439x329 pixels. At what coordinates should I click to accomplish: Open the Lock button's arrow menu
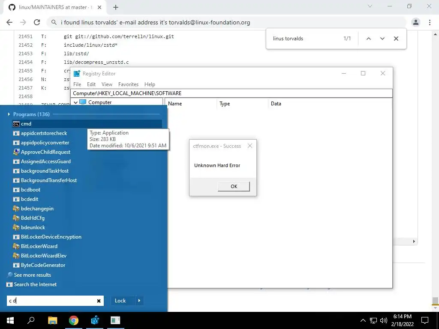click(139, 301)
